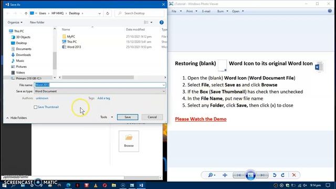This screenshot has height=189, width=336.
Task: Click the unknown author value
Action: click(x=42, y=98)
